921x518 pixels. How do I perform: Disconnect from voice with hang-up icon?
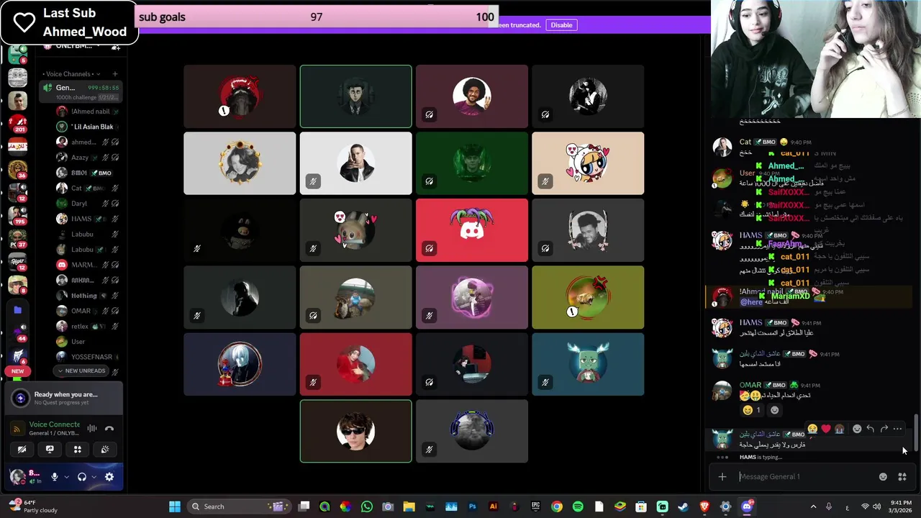click(109, 428)
